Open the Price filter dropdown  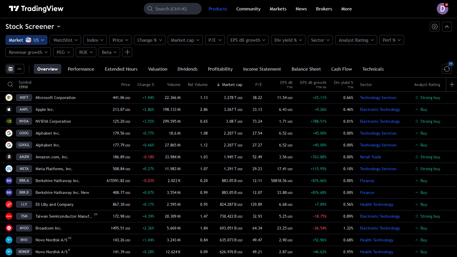120,40
